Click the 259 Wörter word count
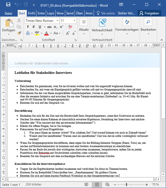Image resolution: width=166 pixels, height=188 pixels. point(34,184)
